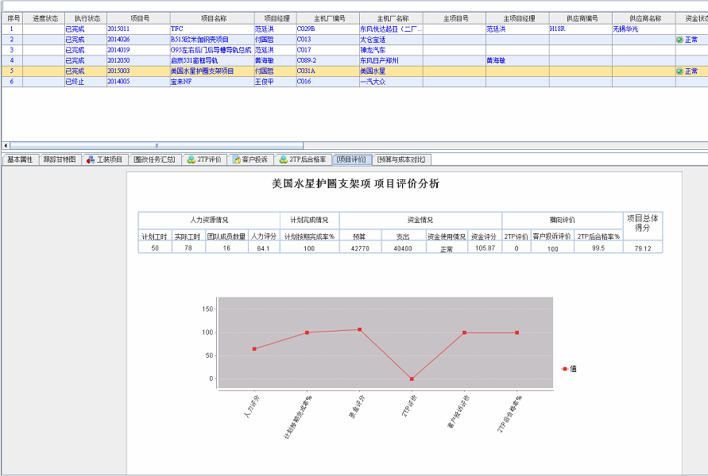Click the left arrow of horizontal scrollbar

pyautogui.click(x=6, y=145)
